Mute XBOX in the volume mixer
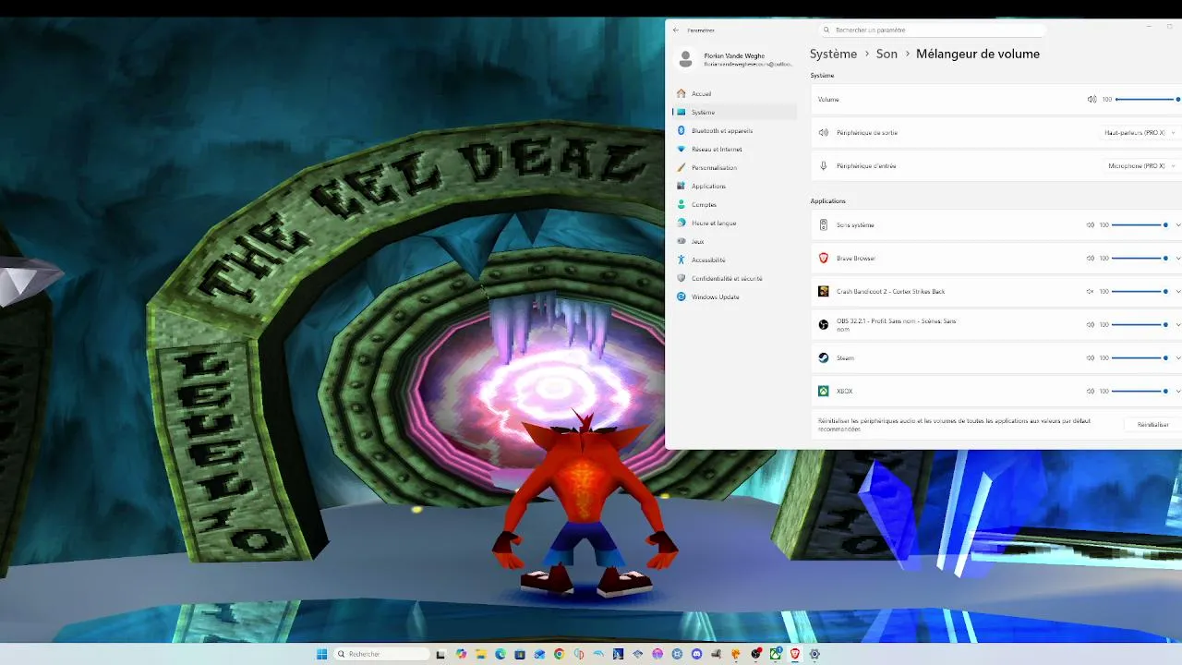The image size is (1182, 665). coord(1091,391)
